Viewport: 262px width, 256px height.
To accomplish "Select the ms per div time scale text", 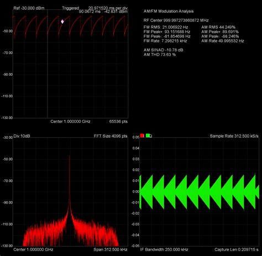I will coord(108,8).
